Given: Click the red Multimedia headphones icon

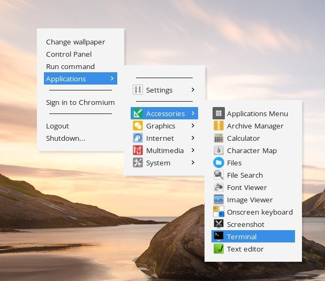Looking at the screenshot, I should [138, 150].
